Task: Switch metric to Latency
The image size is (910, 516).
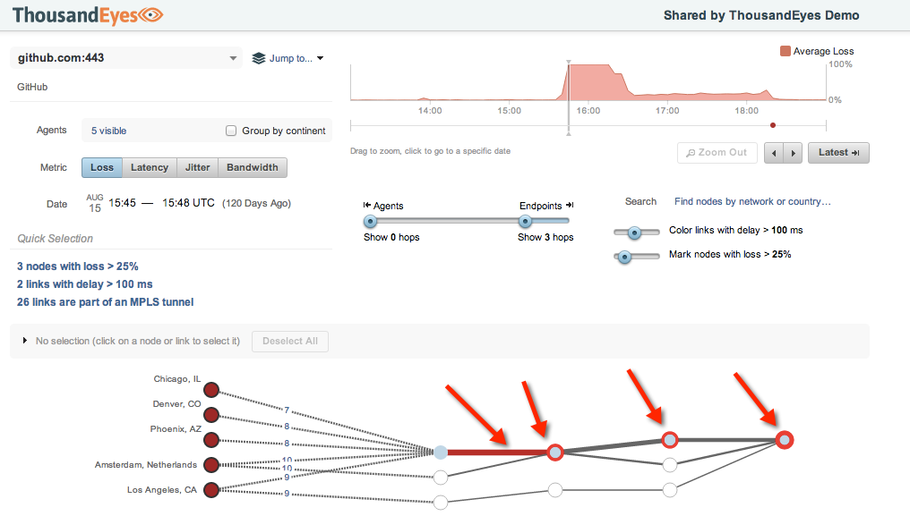Action: [x=150, y=167]
